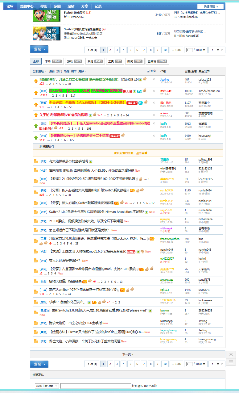Click the sticky arrow icon beside 网站的生存 thread

tap(36, 81)
